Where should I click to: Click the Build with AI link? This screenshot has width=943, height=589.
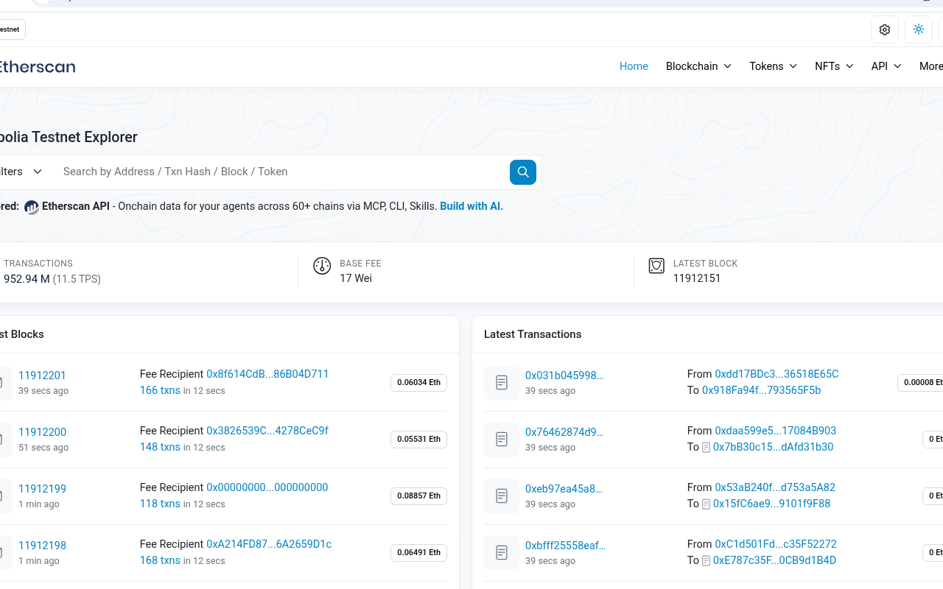coord(471,206)
